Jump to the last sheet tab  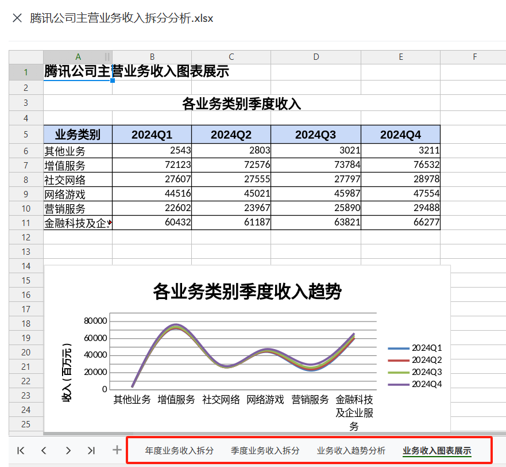pos(91,450)
